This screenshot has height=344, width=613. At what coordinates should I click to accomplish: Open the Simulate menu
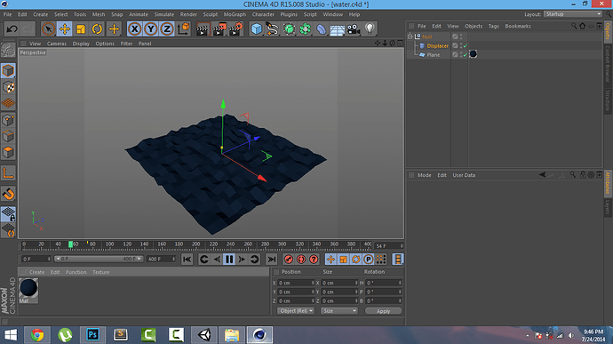(163, 14)
